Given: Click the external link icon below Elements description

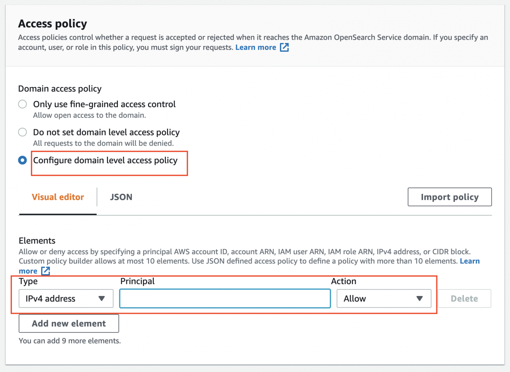Looking at the screenshot, I should coord(45,271).
